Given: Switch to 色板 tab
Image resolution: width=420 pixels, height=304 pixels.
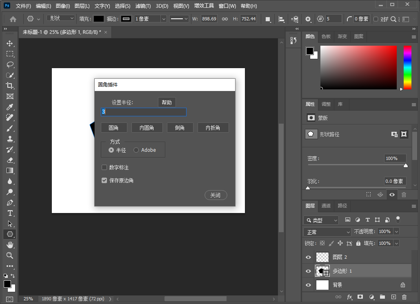Looking at the screenshot, I should [x=326, y=36].
